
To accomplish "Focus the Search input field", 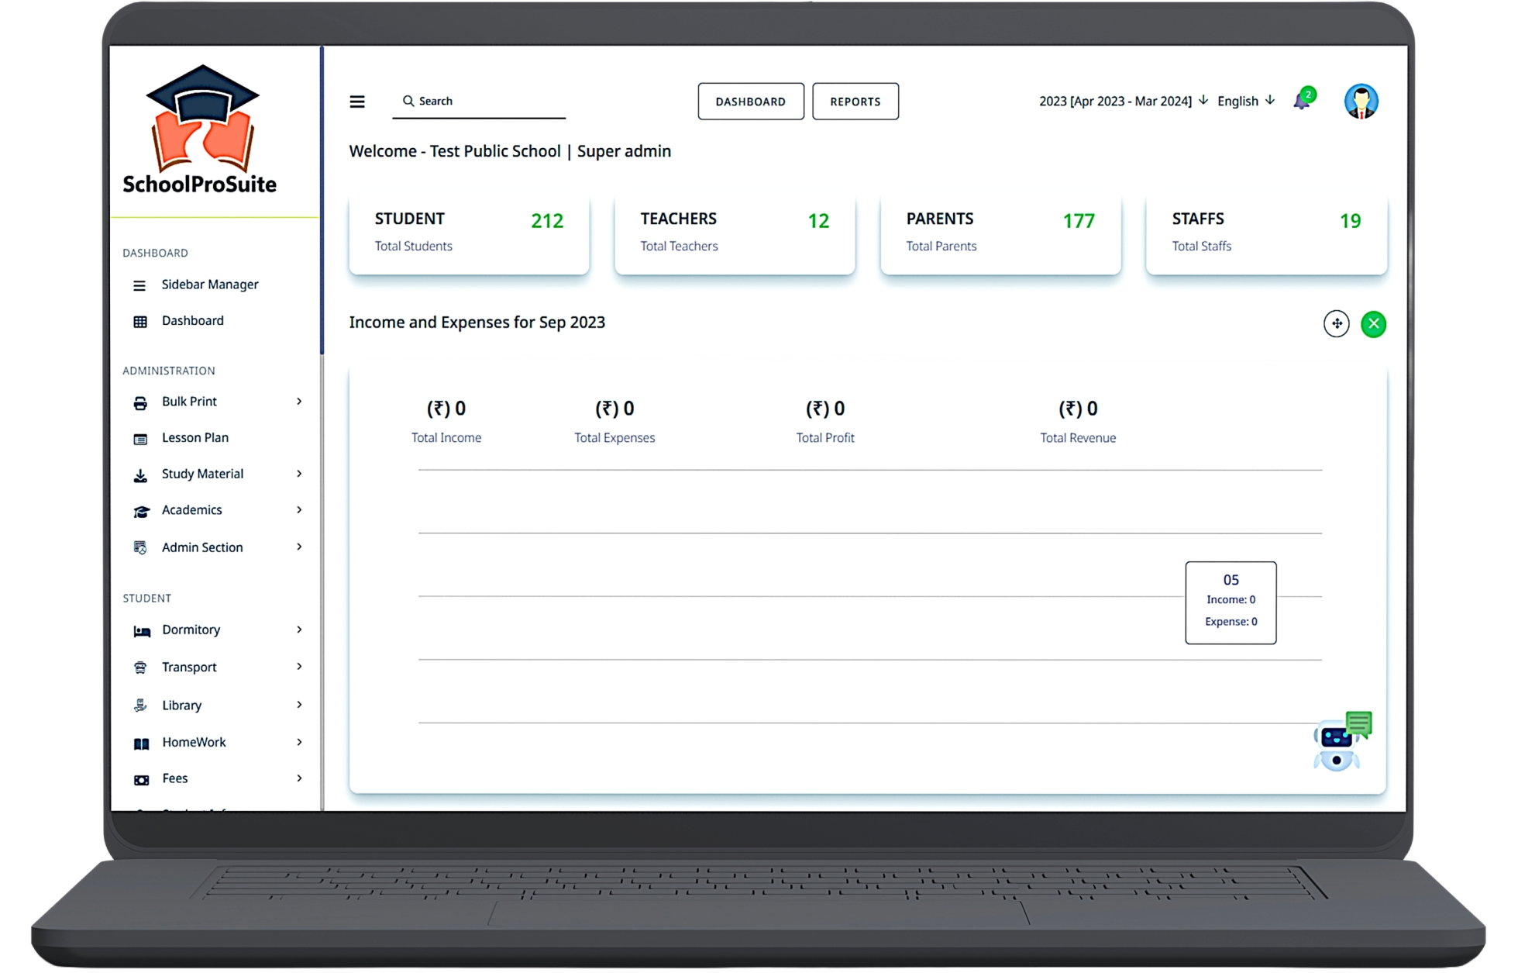I will (x=479, y=102).
